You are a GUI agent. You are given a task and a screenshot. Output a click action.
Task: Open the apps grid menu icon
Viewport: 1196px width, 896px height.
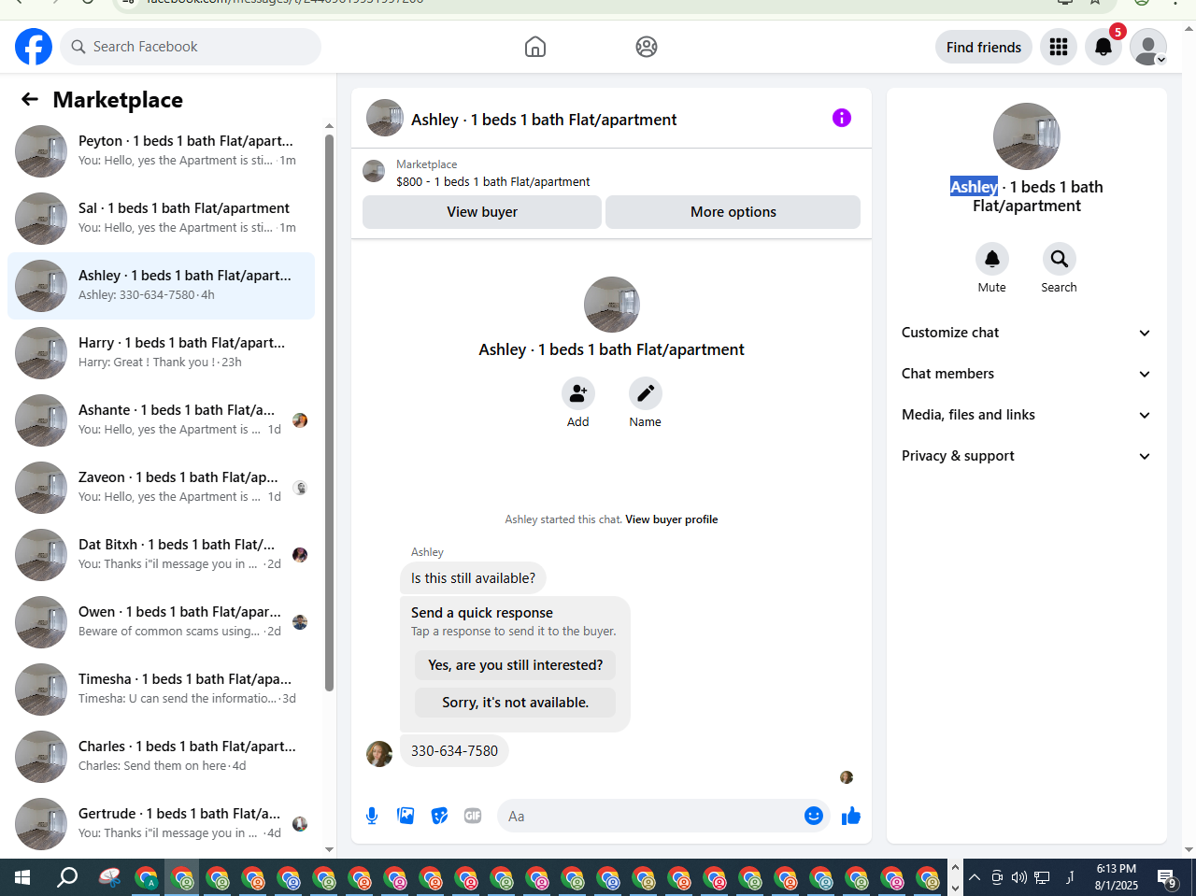[x=1059, y=47]
